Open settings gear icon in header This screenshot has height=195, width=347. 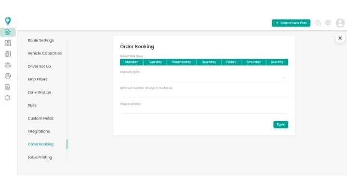328,23
